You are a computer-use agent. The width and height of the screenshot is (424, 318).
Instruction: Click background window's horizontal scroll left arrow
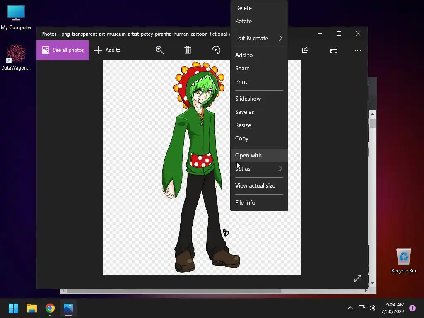click(63, 291)
